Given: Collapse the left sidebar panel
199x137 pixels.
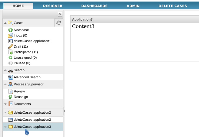Looking at the screenshot, I should tap(60, 14).
